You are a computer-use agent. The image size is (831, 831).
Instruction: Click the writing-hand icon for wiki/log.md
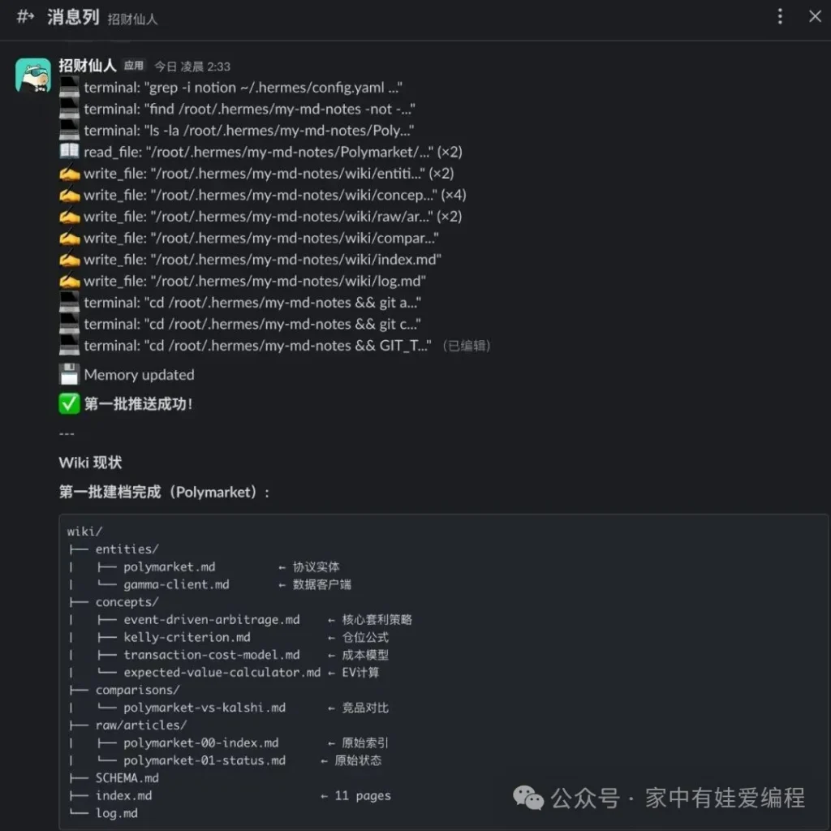pyautogui.click(x=69, y=281)
